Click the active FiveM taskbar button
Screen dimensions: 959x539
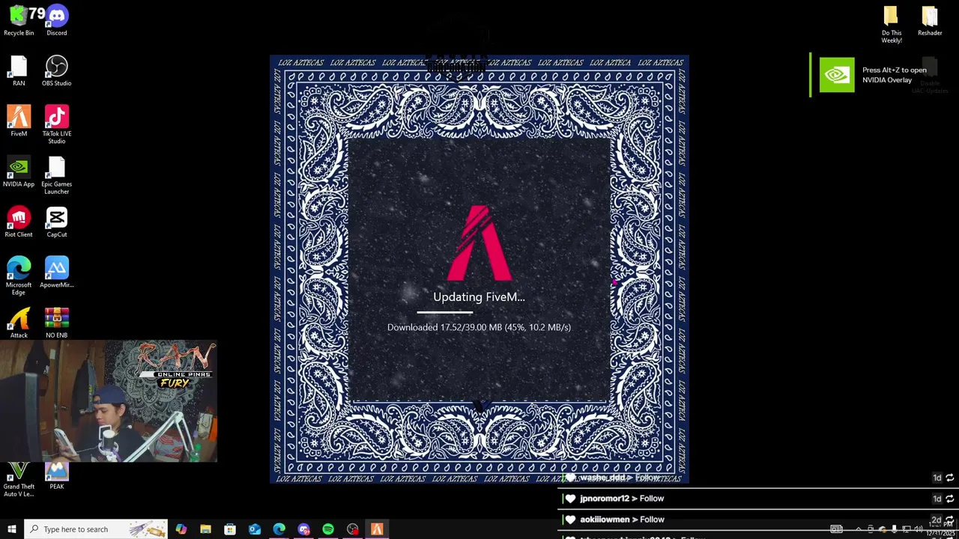377,529
